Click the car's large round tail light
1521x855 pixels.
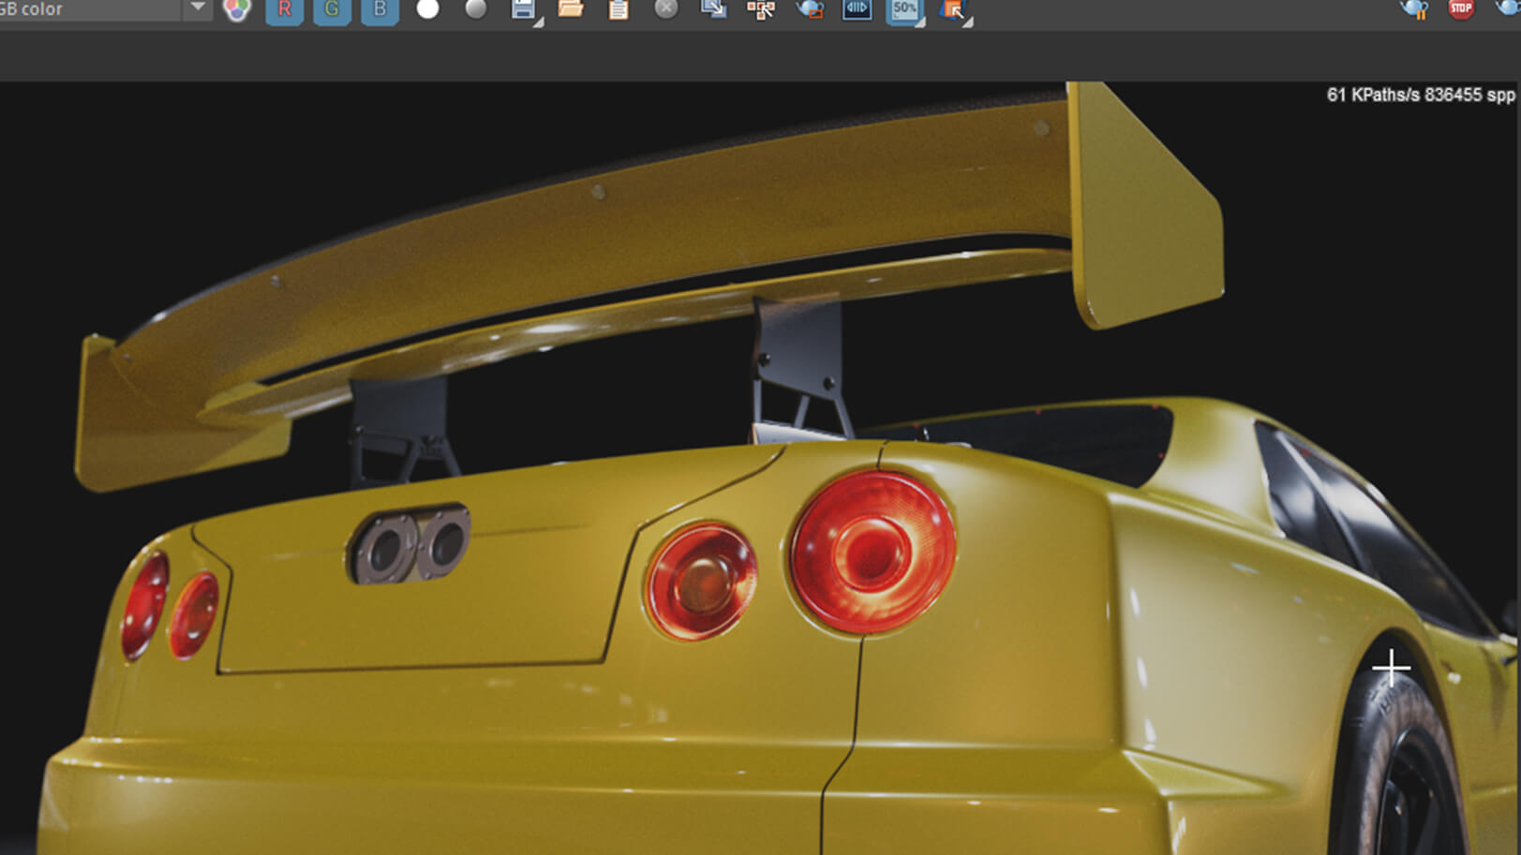pyautogui.click(x=872, y=552)
